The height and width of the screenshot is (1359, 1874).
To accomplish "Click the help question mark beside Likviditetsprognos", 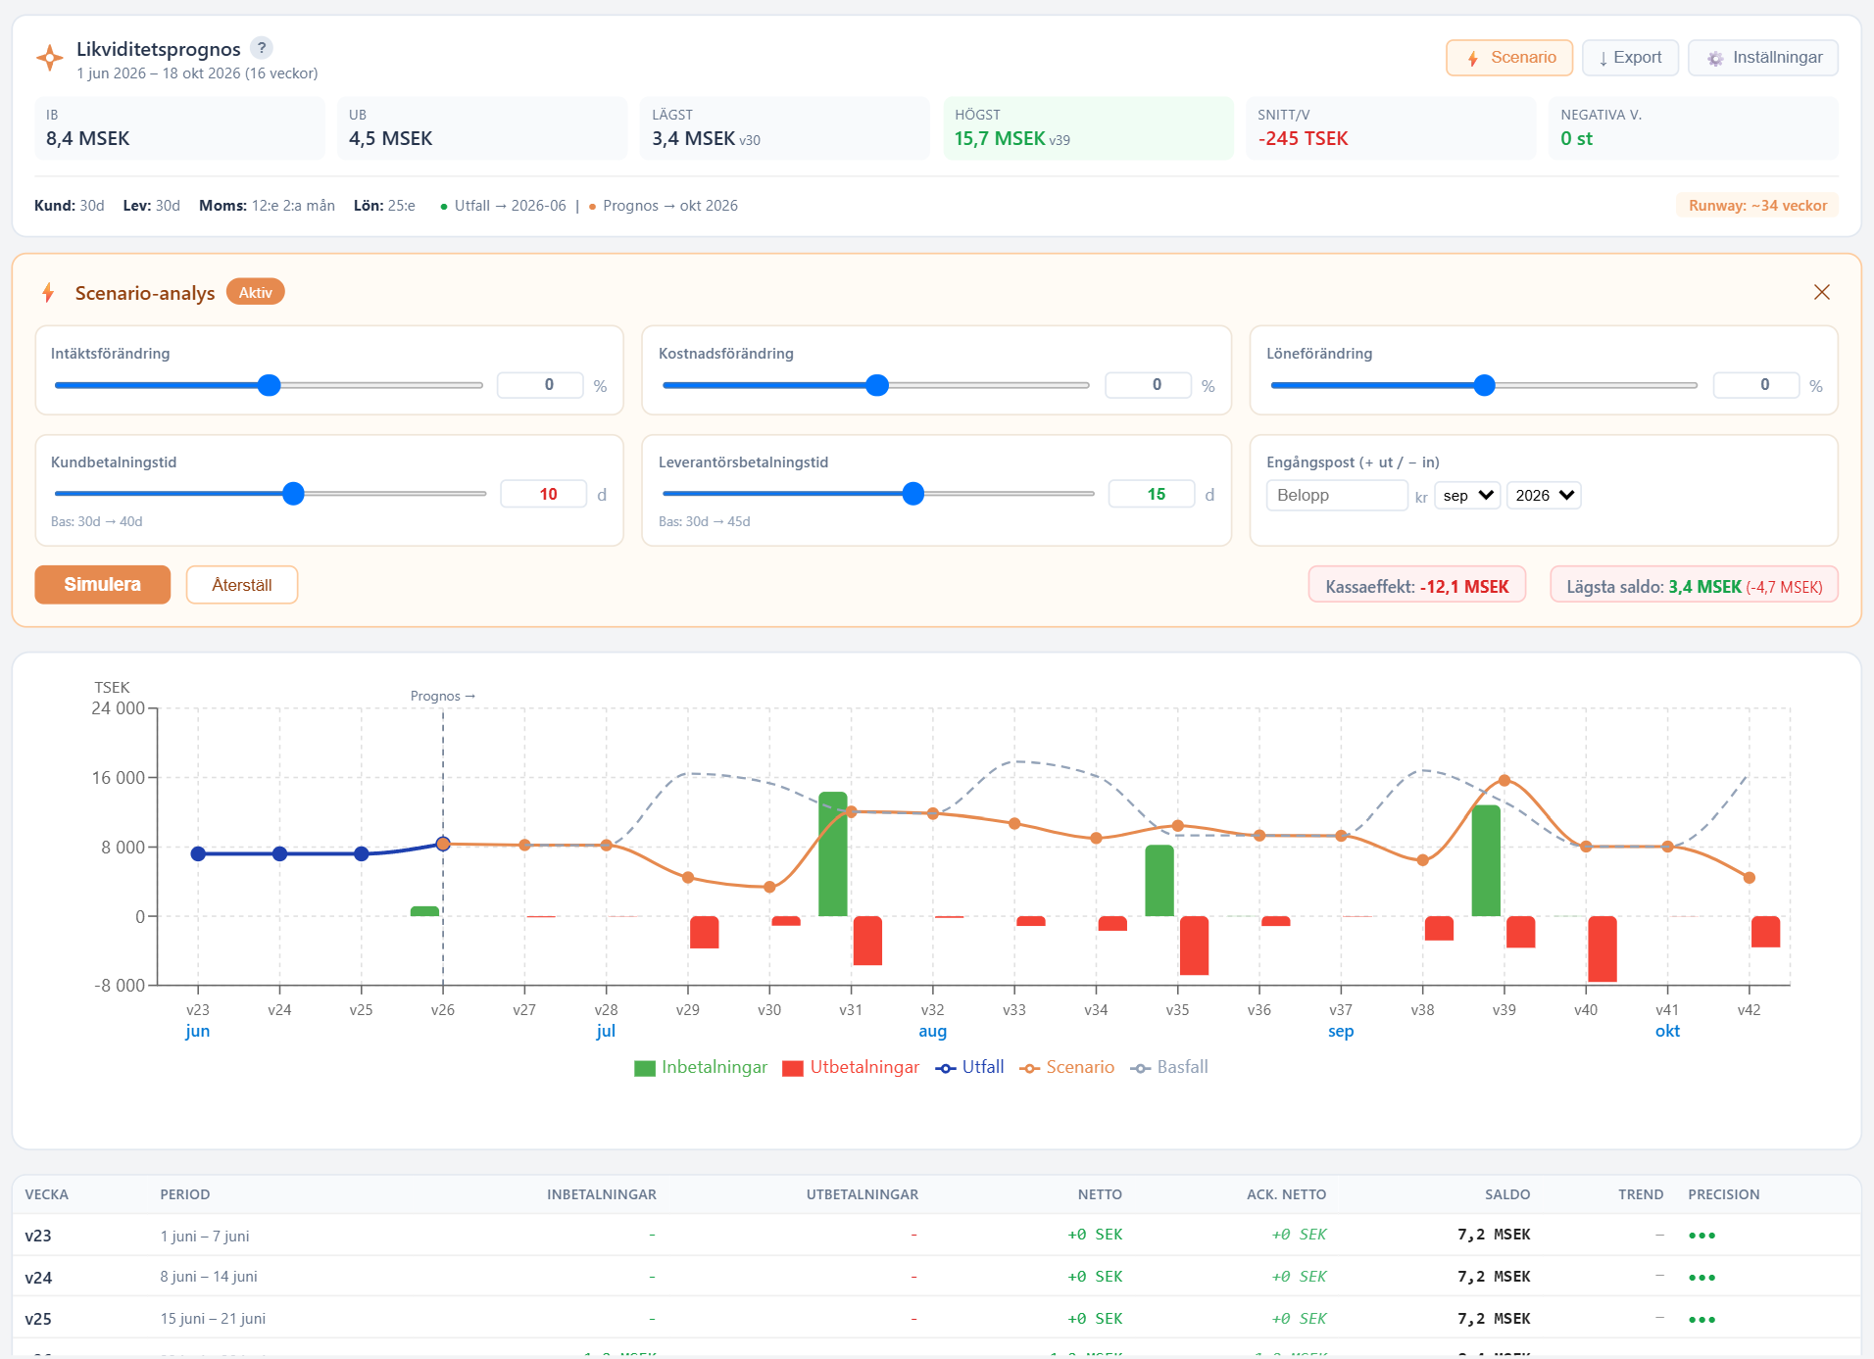I will point(261,48).
